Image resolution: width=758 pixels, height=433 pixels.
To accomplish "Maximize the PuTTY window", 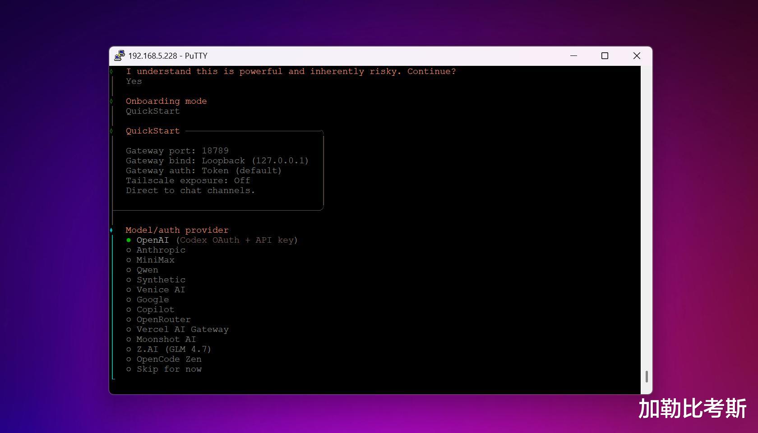I will (x=605, y=55).
